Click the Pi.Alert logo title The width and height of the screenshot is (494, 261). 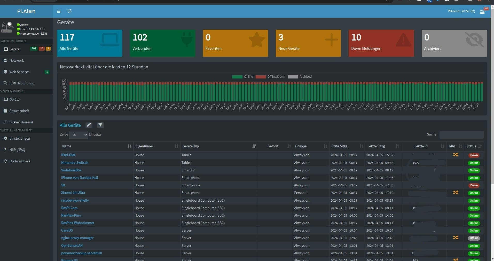(x=26, y=11)
